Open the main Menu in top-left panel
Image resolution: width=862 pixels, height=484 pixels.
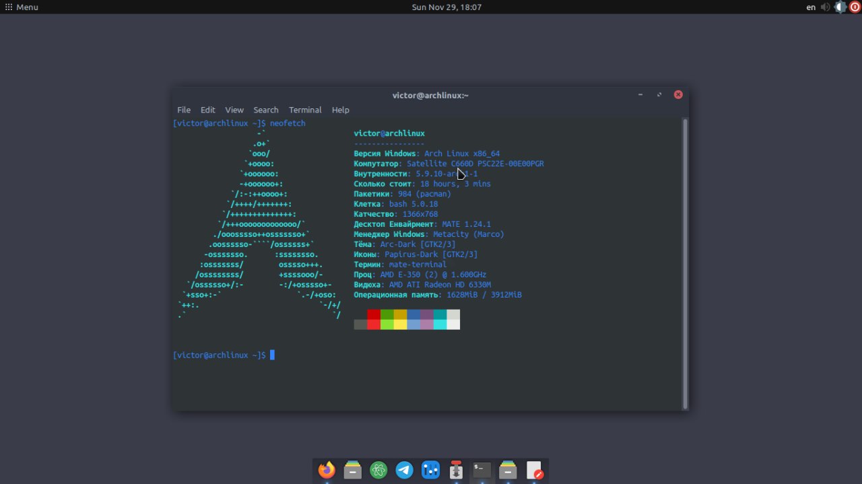click(22, 7)
